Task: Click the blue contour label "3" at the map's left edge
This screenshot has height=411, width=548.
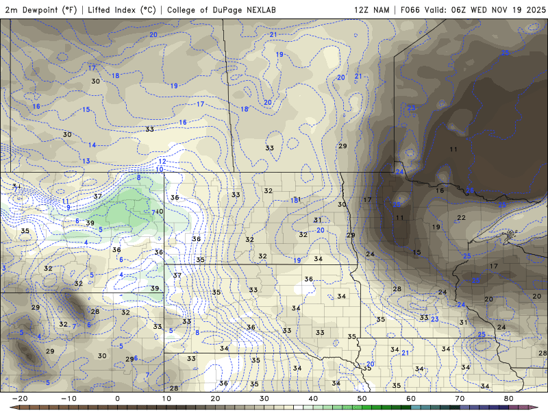Action: (4, 269)
